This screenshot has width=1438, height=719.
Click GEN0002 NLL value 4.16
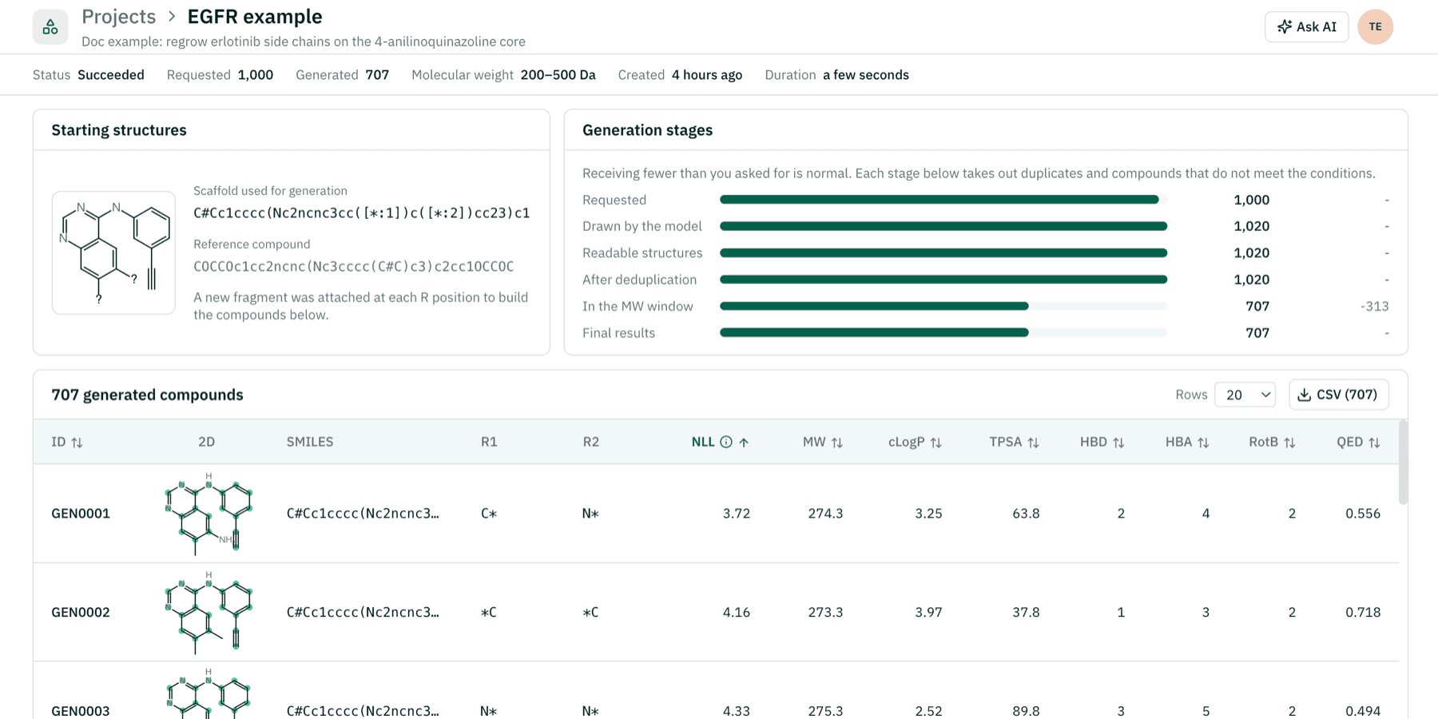[x=737, y=613]
